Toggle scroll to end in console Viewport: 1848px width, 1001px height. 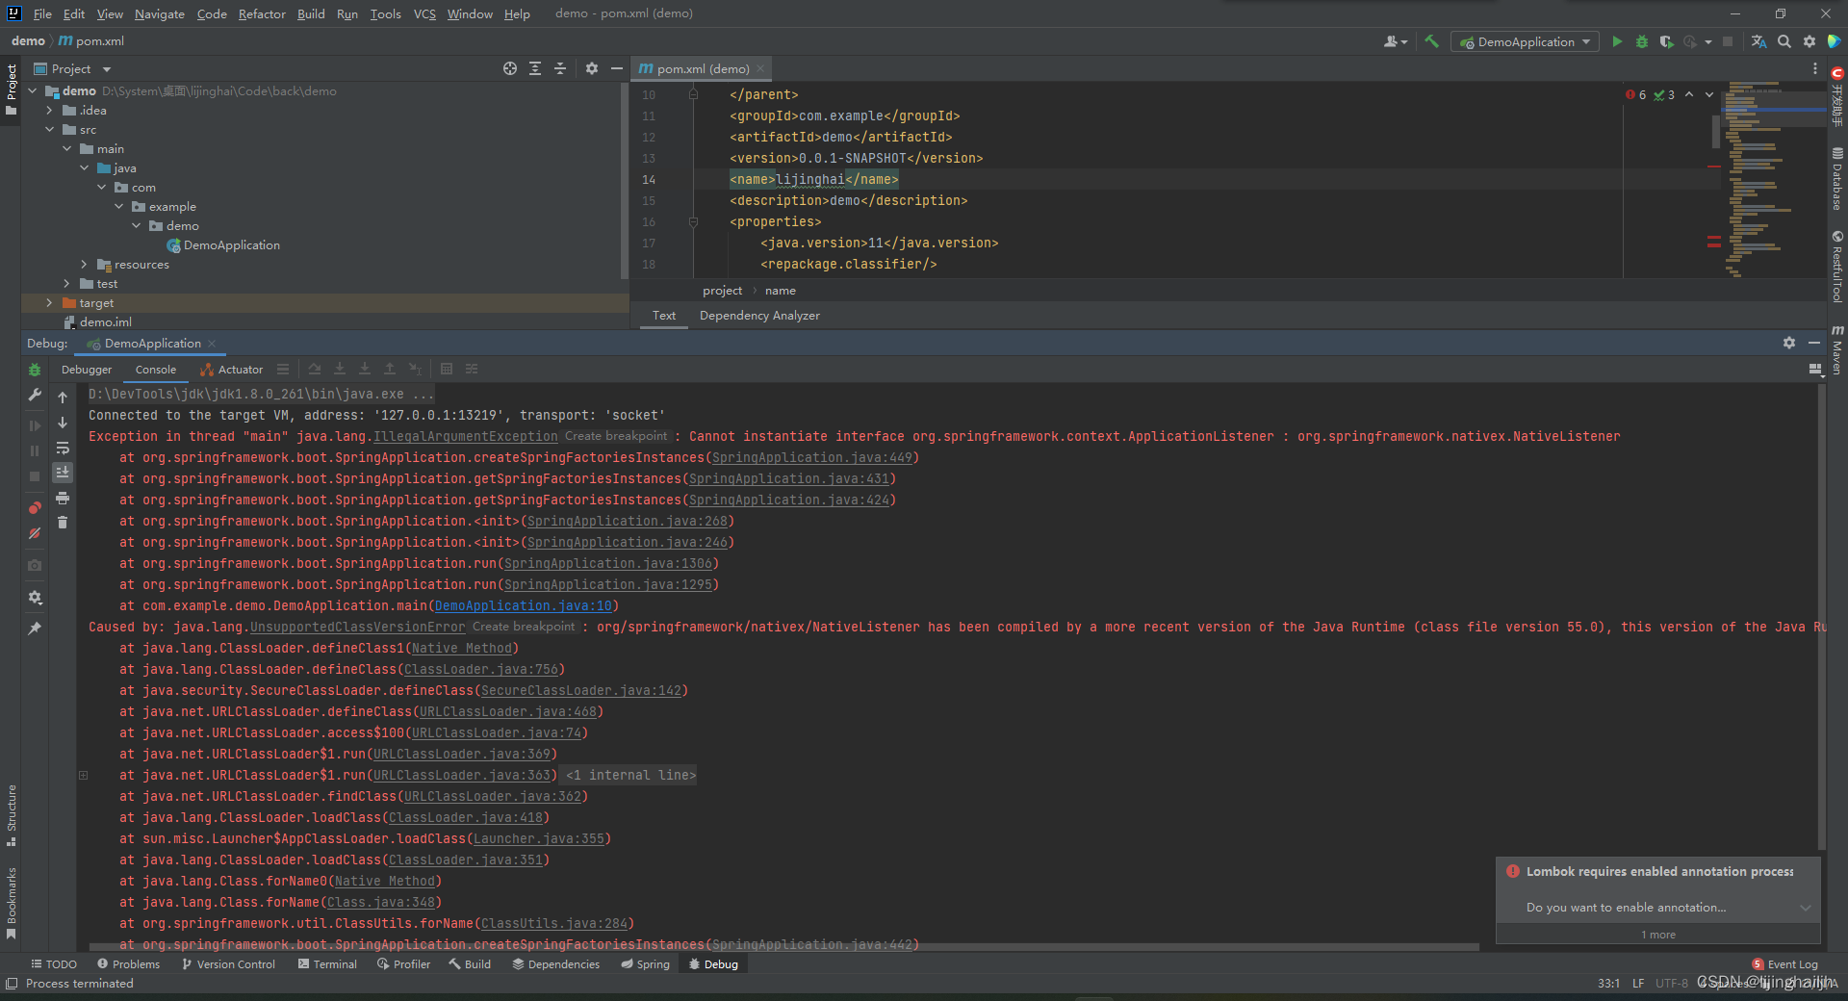[x=63, y=473]
